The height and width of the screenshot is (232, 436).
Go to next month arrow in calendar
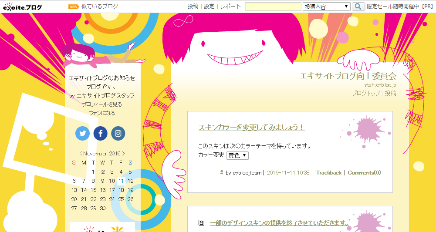(123, 154)
